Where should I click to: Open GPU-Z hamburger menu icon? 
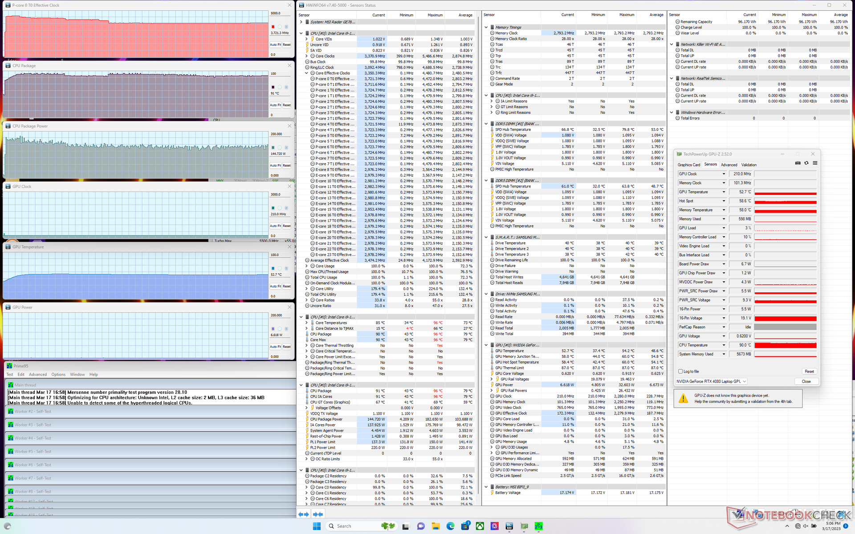(x=815, y=163)
